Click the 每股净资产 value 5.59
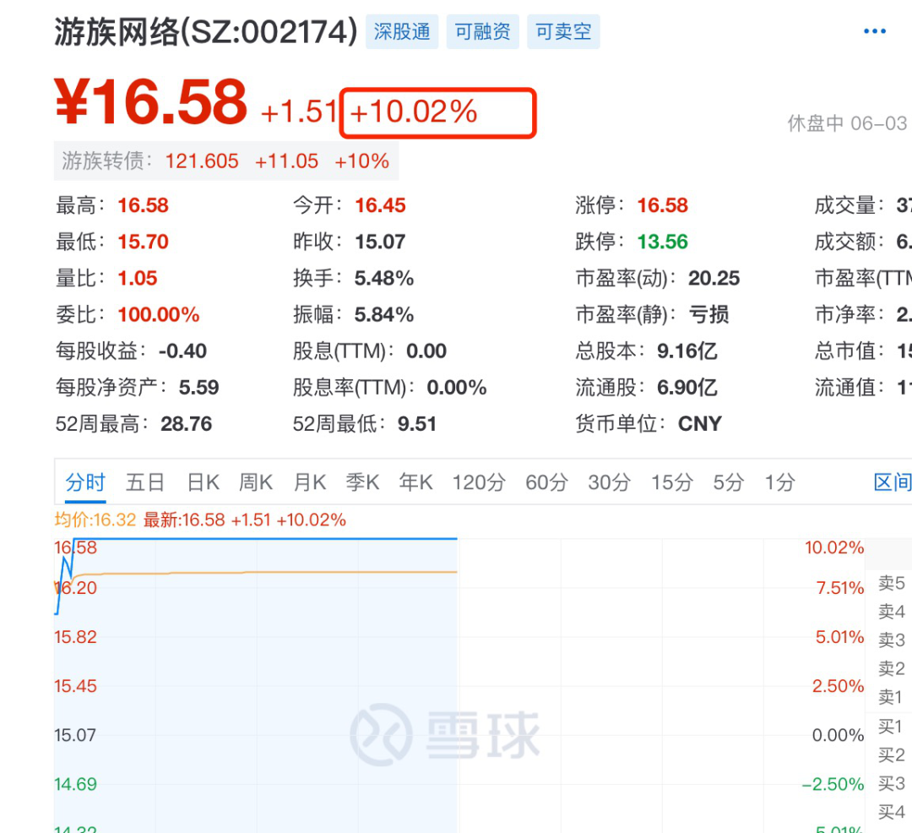The width and height of the screenshot is (912, 833). pos(199,388)
